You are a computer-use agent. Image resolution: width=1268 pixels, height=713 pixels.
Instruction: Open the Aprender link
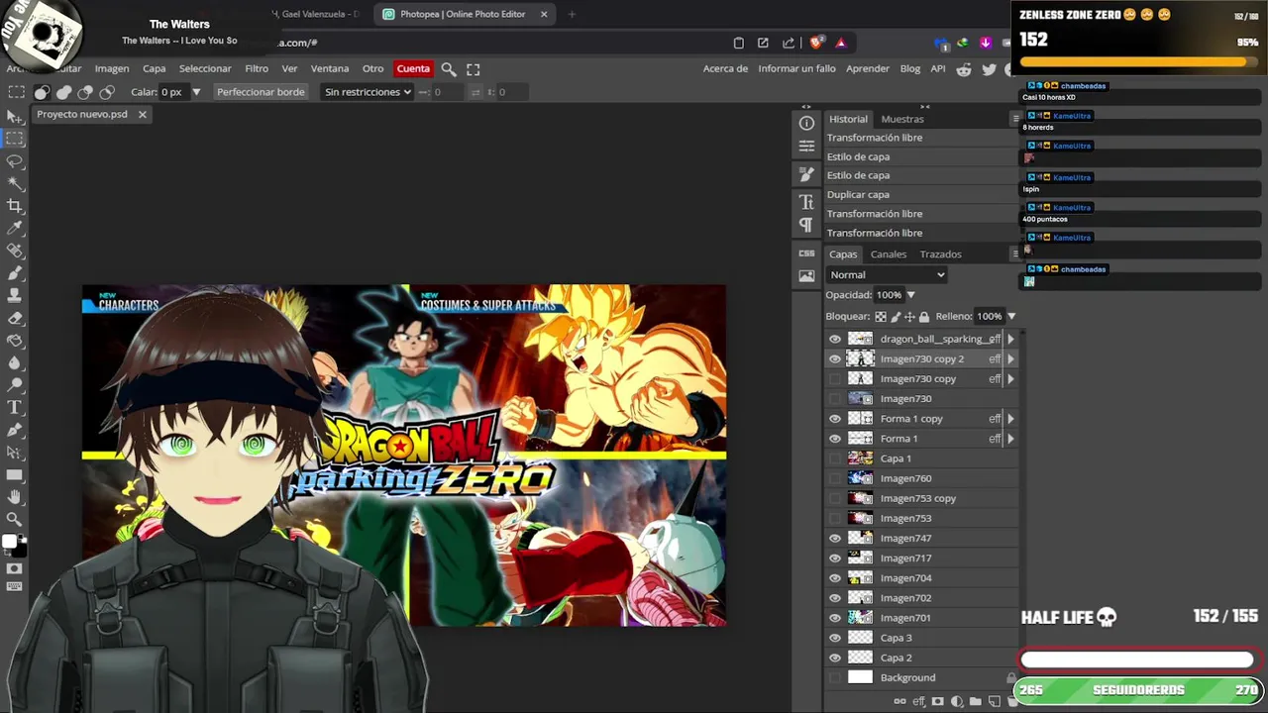point(868,69)
